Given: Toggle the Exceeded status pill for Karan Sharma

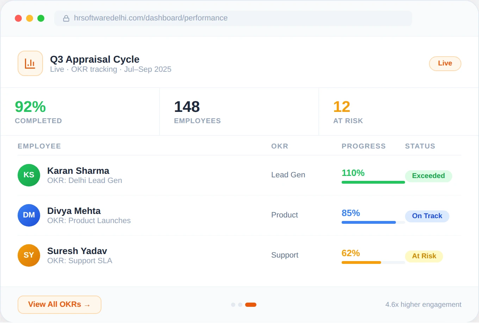Looking at the screenshot, I should [428, 176].
